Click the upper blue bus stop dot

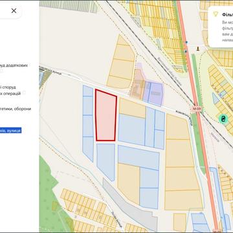186,43
